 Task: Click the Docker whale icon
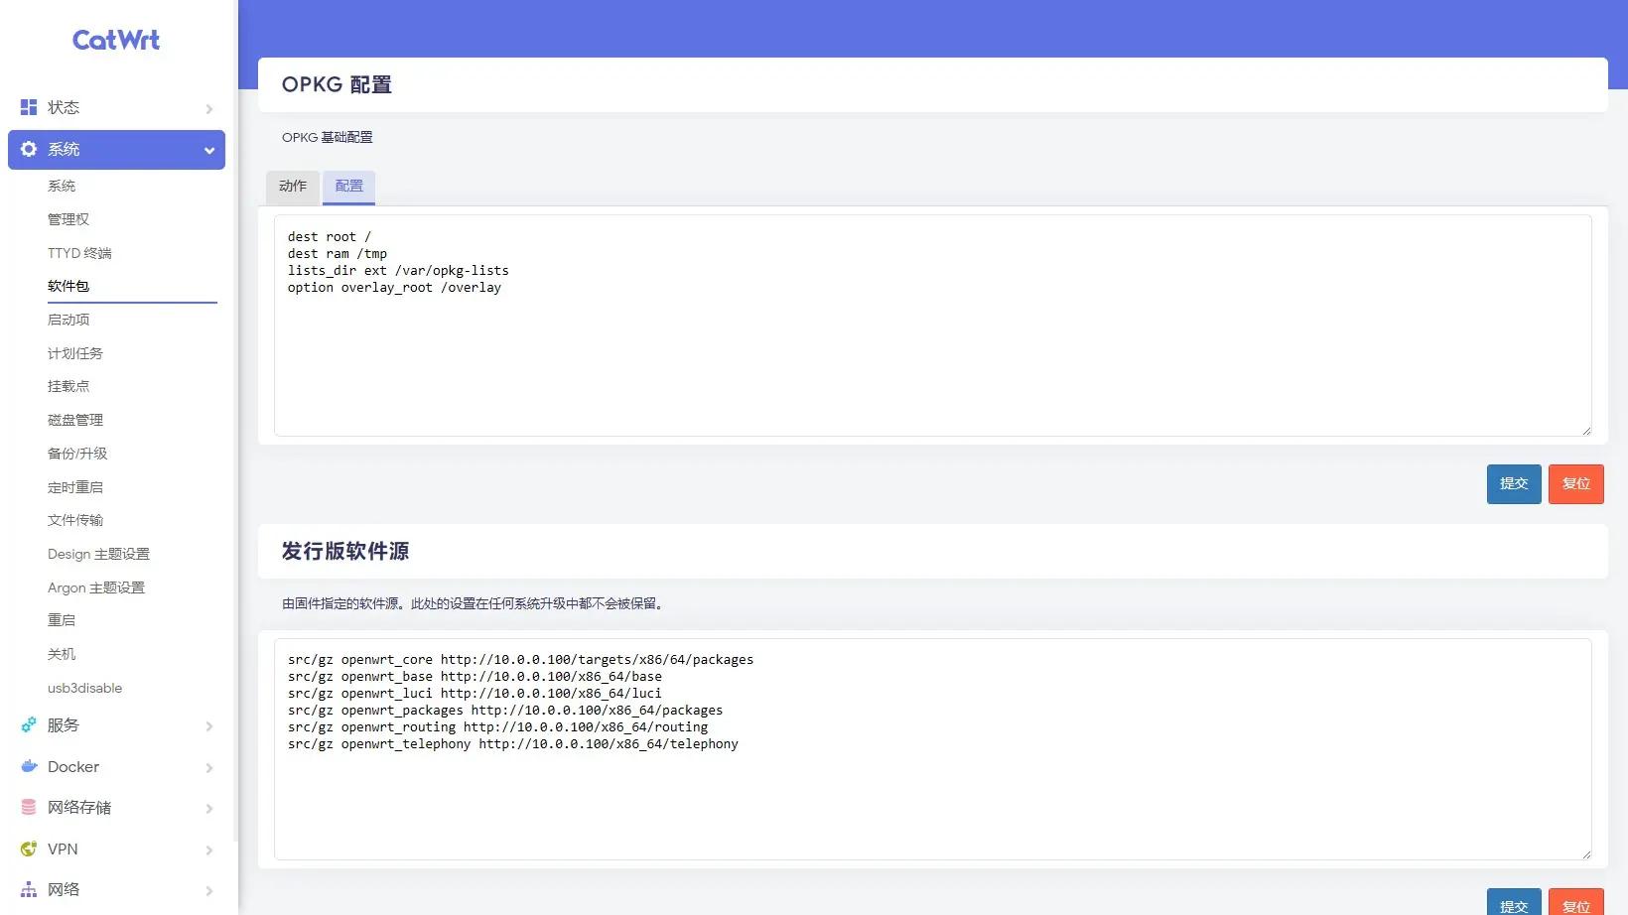[x=29, y=767]
